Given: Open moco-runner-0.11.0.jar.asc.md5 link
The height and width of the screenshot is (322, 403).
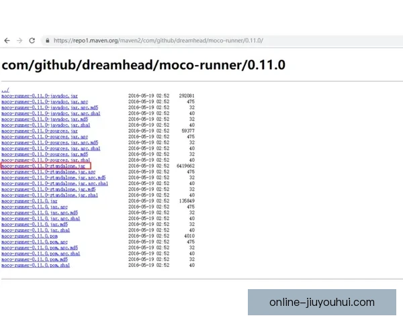Looking at the screenshot, I should coord(40,213).
